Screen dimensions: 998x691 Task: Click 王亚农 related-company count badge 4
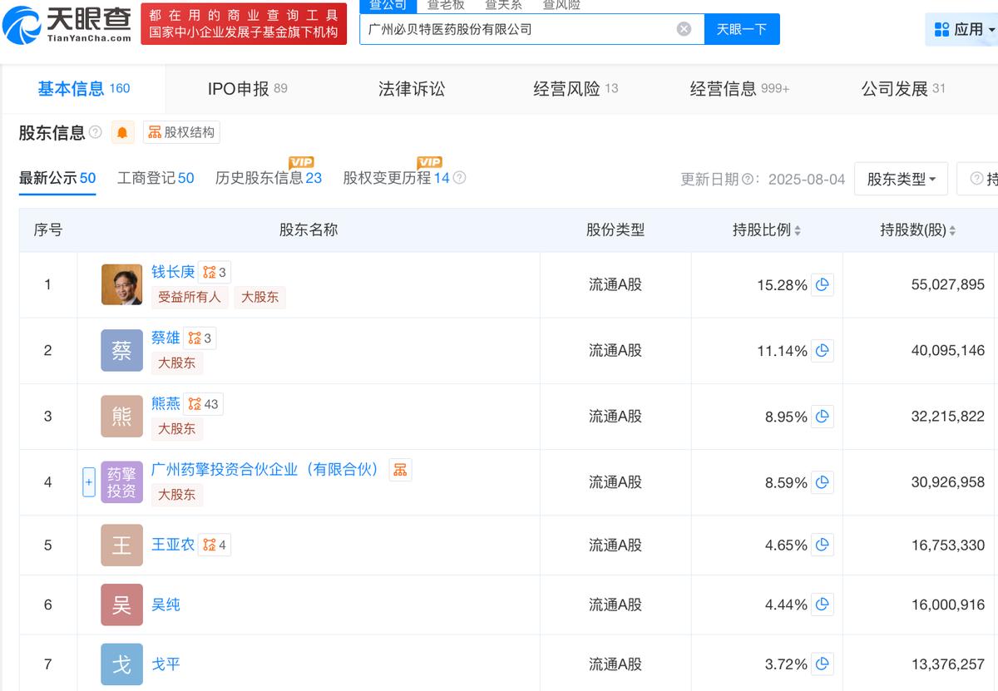pos(215,545)
